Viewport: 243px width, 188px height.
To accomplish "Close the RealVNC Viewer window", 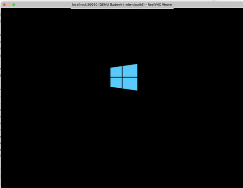I will point(4,5).
